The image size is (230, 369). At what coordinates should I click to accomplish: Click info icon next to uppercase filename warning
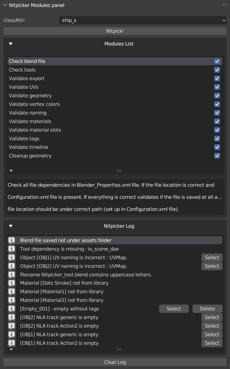(11, 275)
